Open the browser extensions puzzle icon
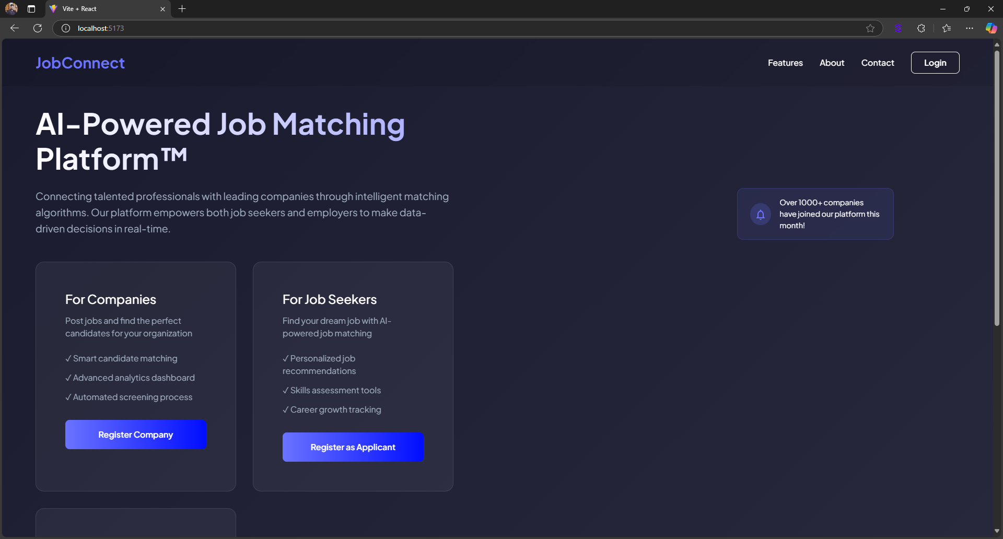 click(921, 28)
